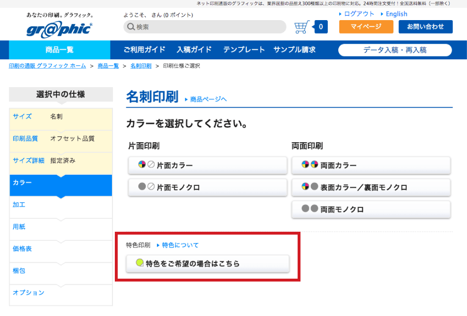Open the 商品一覧 navigation tab
This screenshot has width=467, height=316.
coord(59,50)
